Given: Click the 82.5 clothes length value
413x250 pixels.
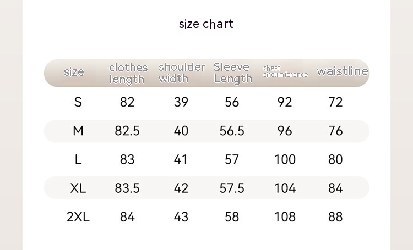Looking at the screenshot, I should pos(127,131).
